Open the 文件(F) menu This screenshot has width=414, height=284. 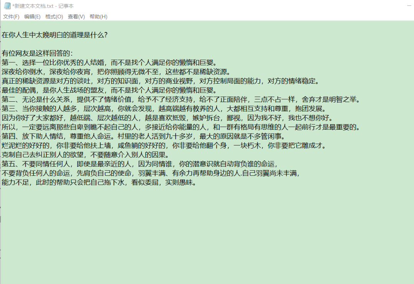pyautogui.click(x=10, y=17)
